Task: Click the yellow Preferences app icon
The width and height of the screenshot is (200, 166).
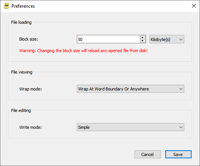Action: (x=7, y=6)
